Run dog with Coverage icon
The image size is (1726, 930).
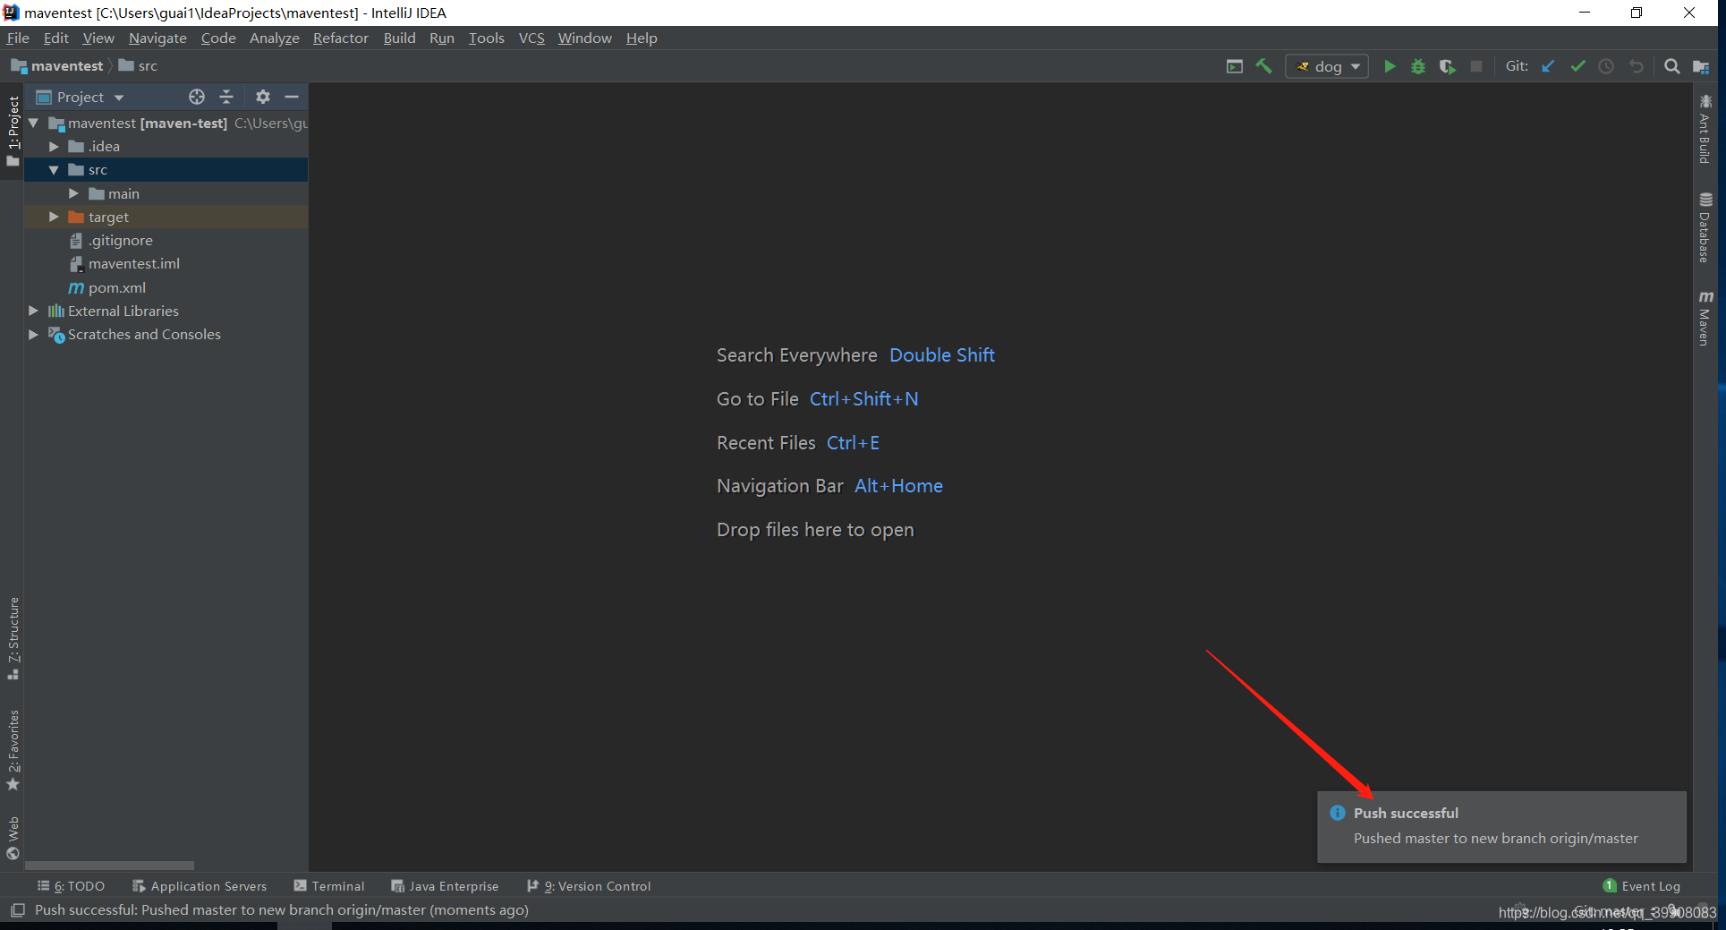coord(1447,66)
